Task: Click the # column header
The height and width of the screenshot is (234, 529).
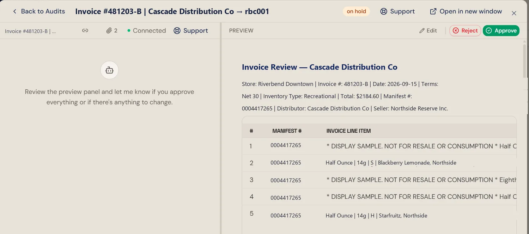Action: (251, 131)
